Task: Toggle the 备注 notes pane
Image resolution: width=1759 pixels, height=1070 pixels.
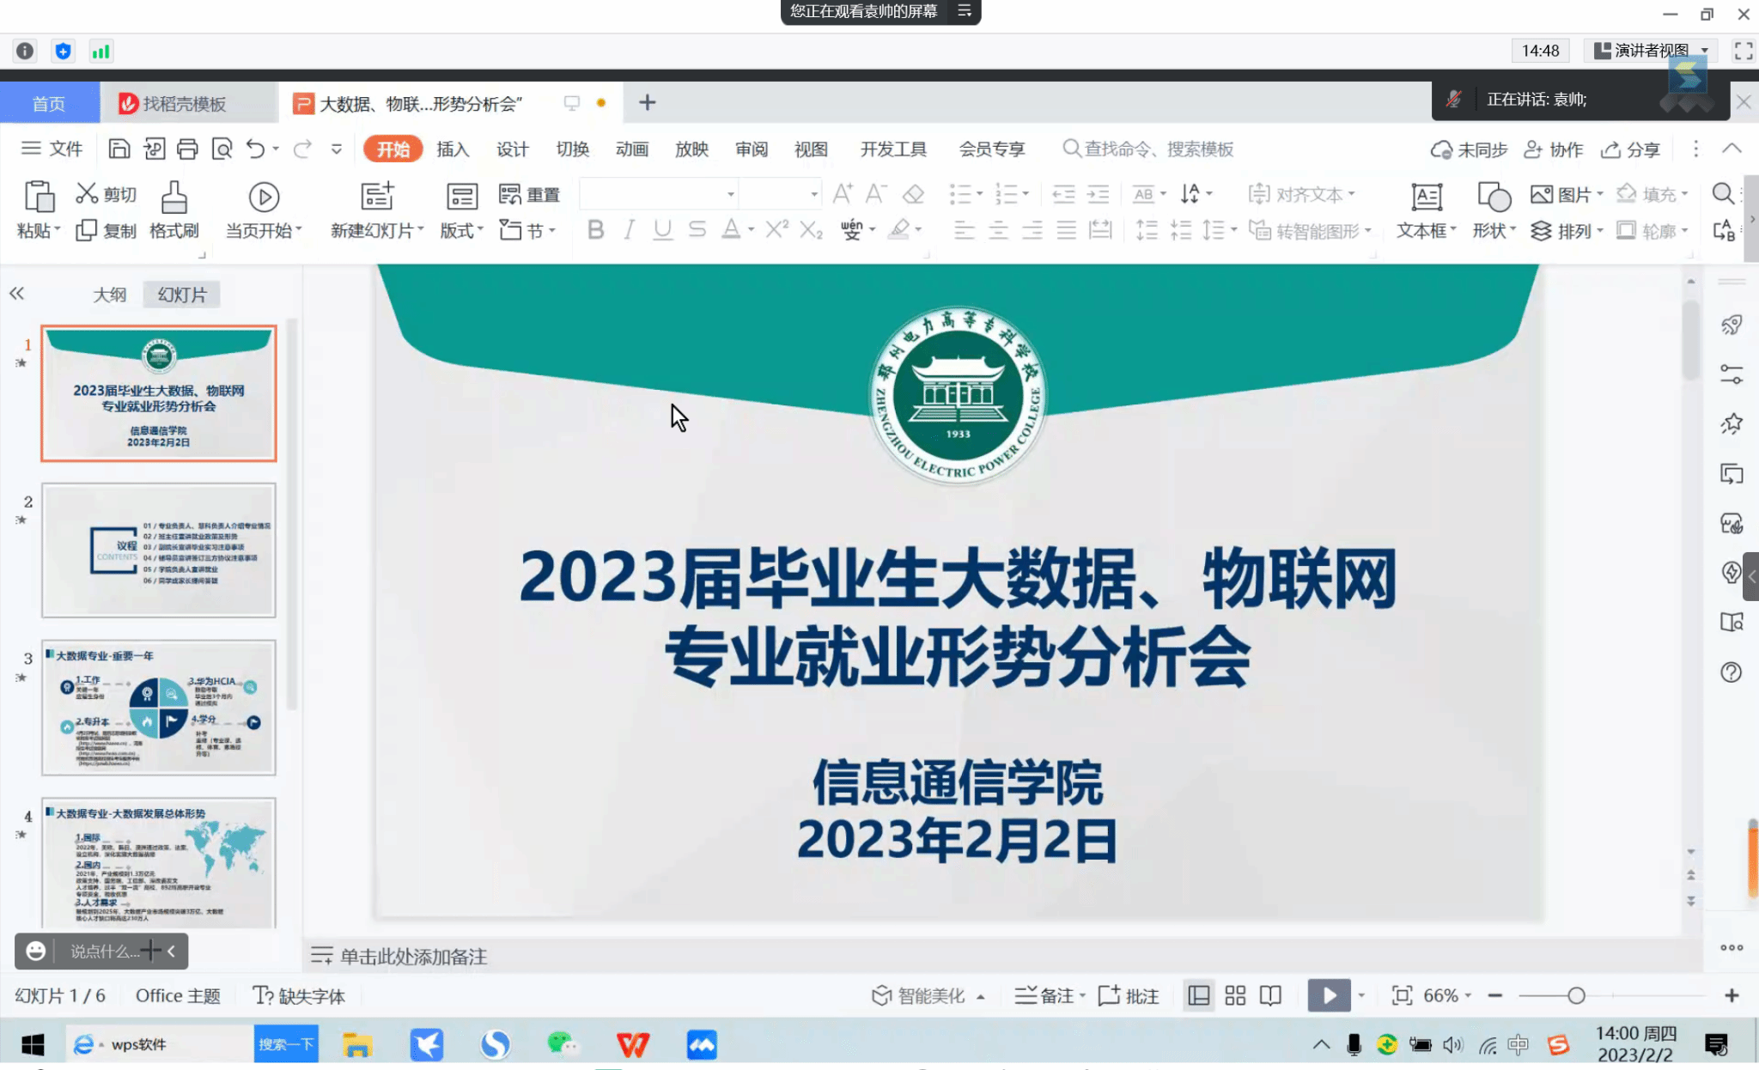Action: (x=1049, y=995)
